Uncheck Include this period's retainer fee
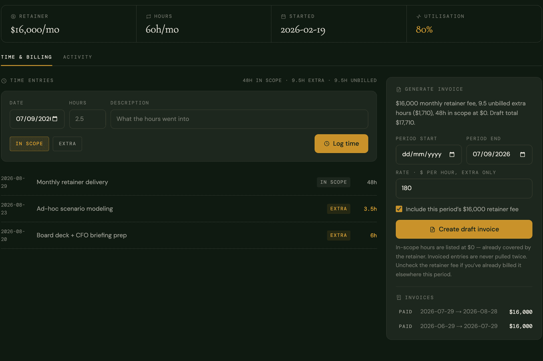Viewport: 543px width, 361px height. tap(399, 209)
